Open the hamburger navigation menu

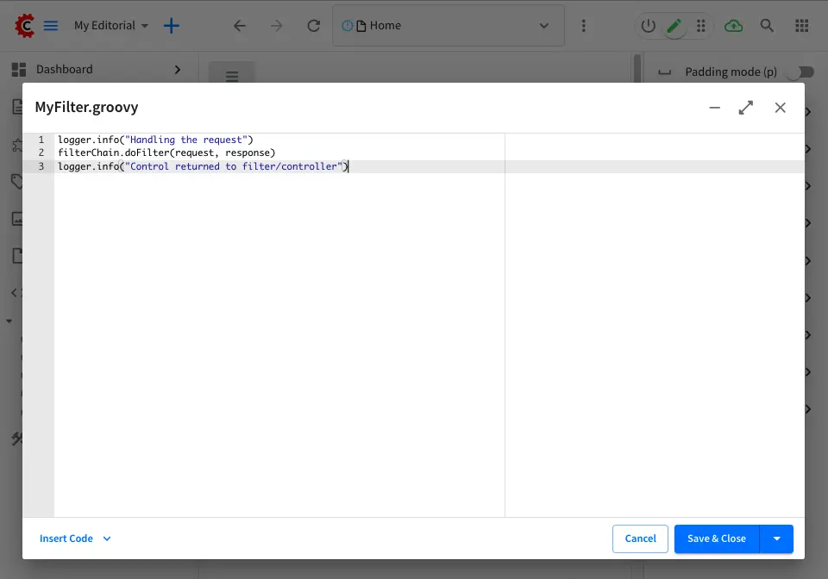[51, 25]
